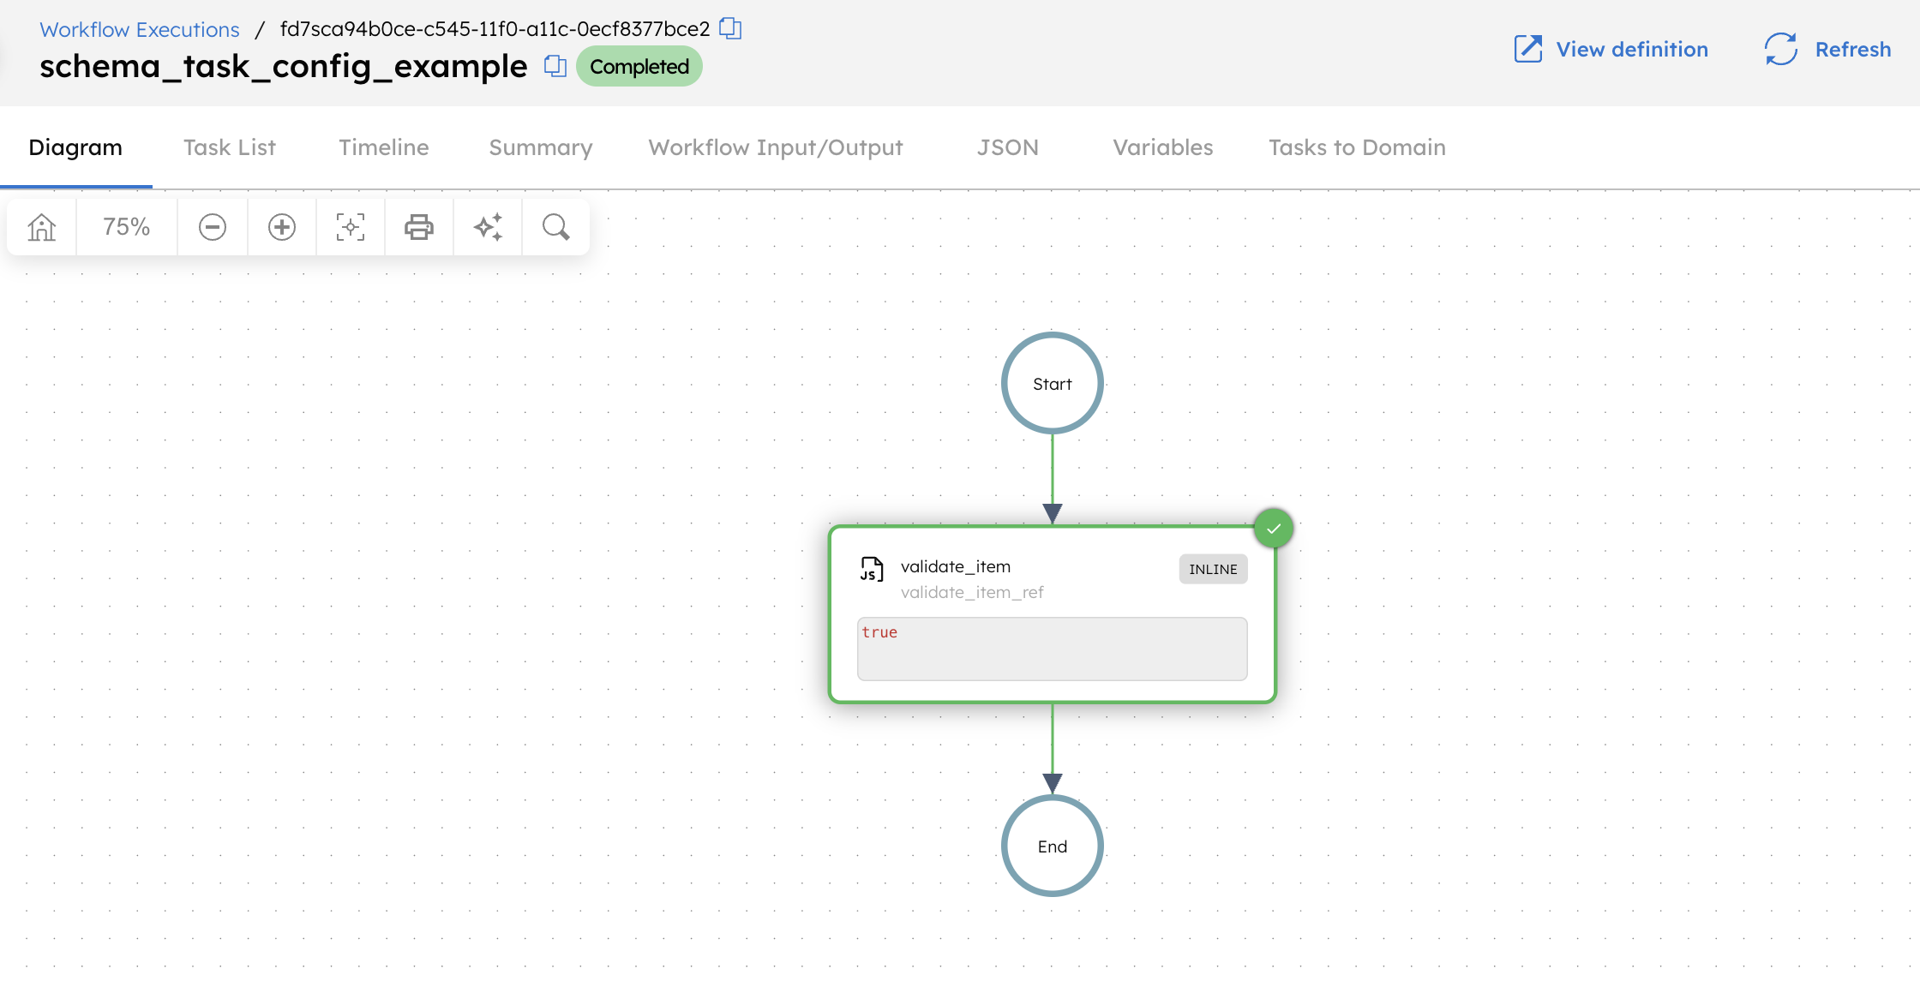Print the workflow diagram

tap(418, 226)
